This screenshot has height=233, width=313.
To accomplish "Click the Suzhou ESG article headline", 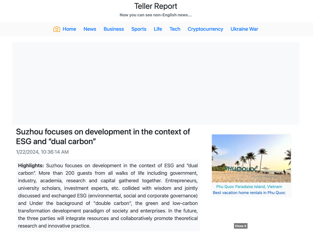I will [x=103, y=136].
